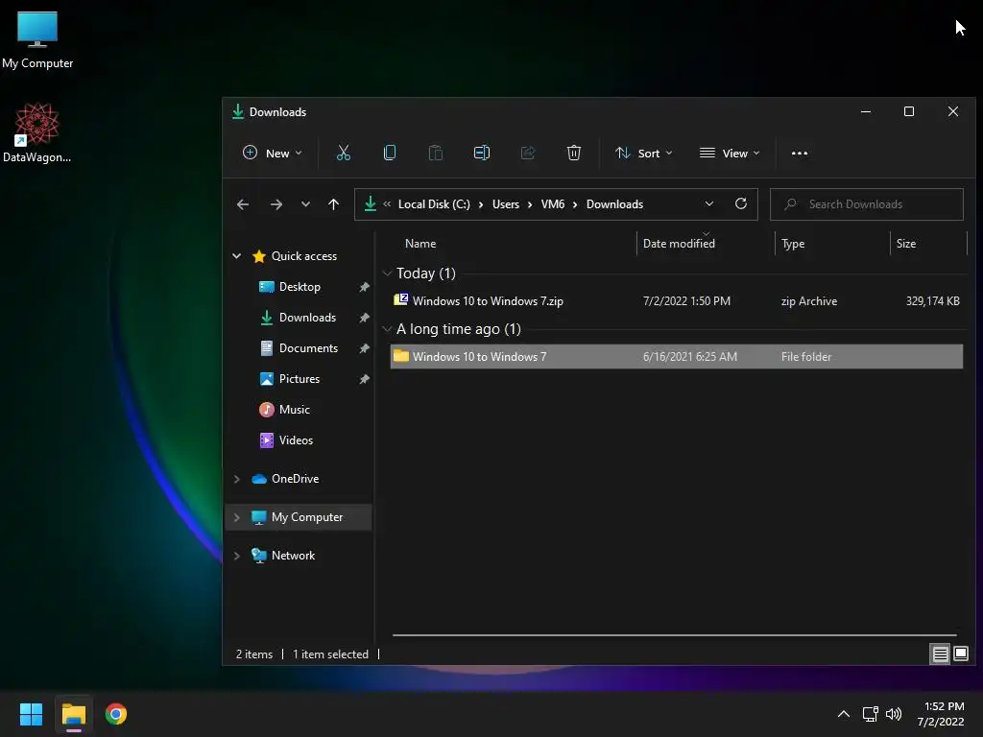Open the DataWagon desktop shortcut
This screenshot has height=737, width=983.
pos(37,132)
